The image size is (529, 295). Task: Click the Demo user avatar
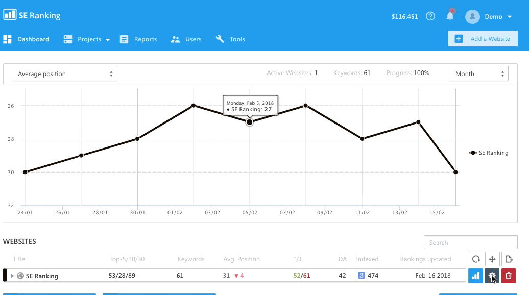pos(472,16)
